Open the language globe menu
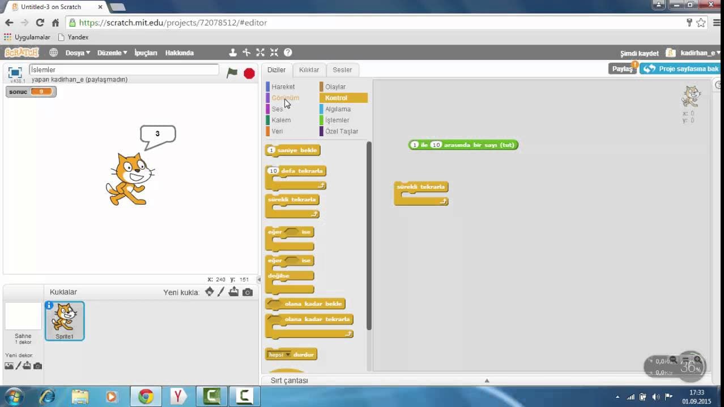The image size is (724, 407). [x=53, y=53]
